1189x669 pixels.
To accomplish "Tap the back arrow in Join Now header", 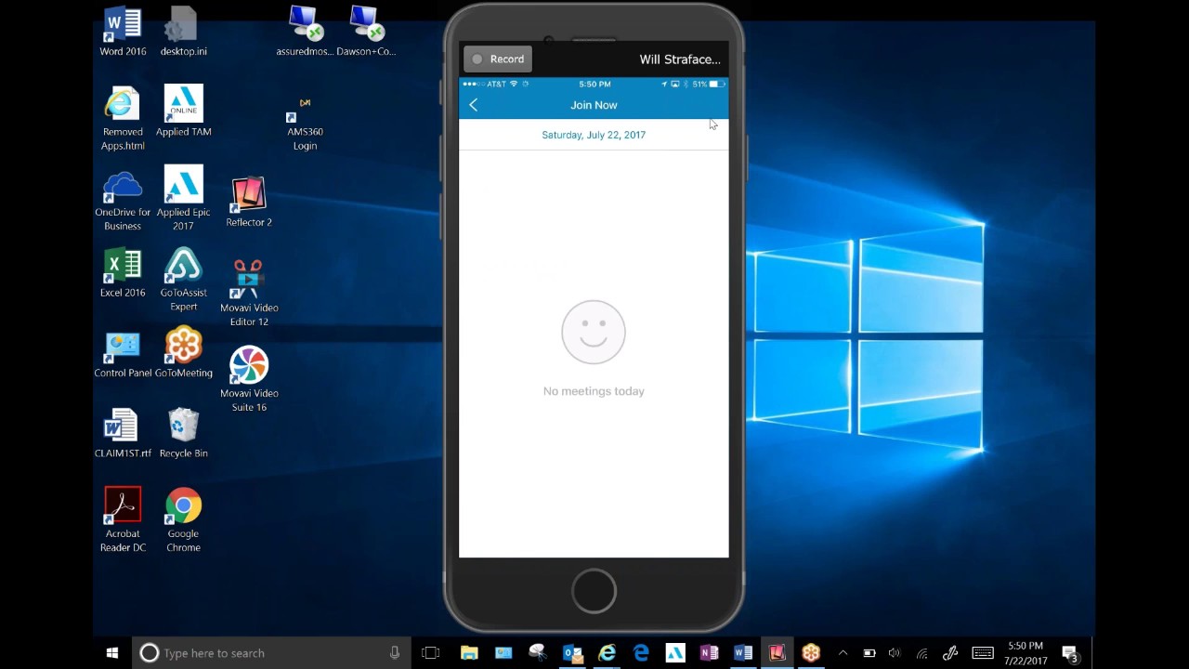I will [x=474, y=105].
